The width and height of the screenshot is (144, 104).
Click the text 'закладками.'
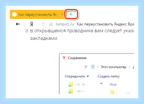[44, 38]
